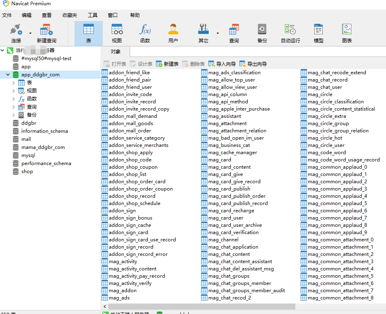Open the 备份 backup toolbar icon

point(262,33)
